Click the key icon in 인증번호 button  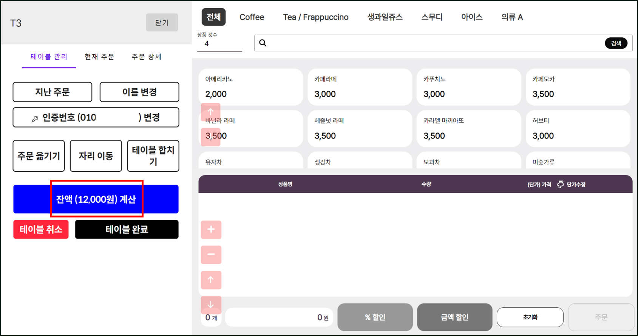(x=35, y=119)
